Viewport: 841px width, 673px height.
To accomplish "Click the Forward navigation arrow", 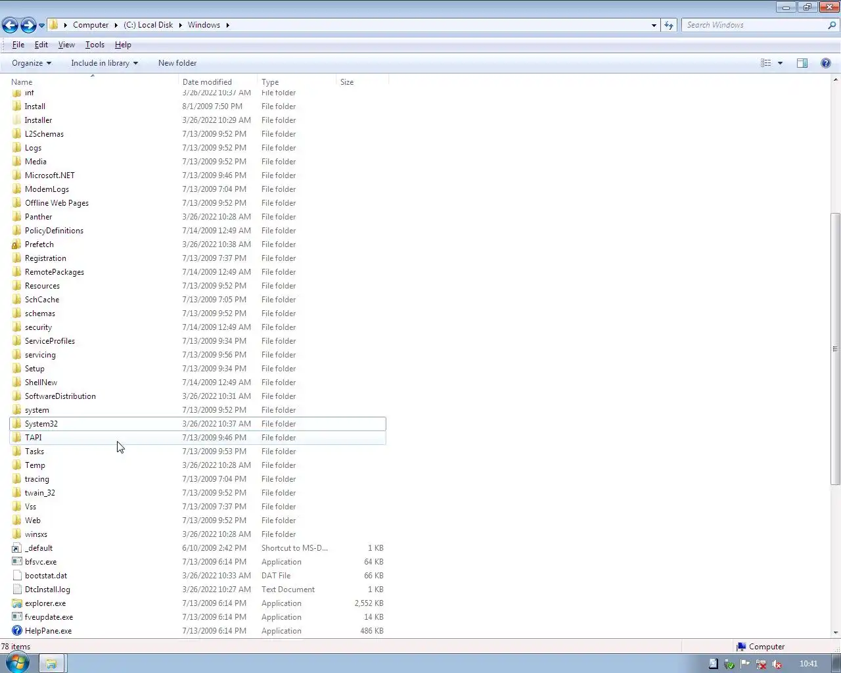I will (x=28, y=25).
